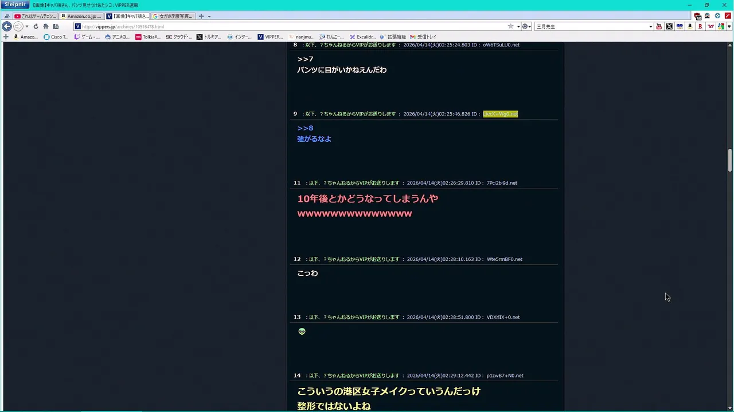Switch to the Google 女がボテ腹写真 tab
The height and width of the screenshot is (412, 734).
tap(173, 16)
